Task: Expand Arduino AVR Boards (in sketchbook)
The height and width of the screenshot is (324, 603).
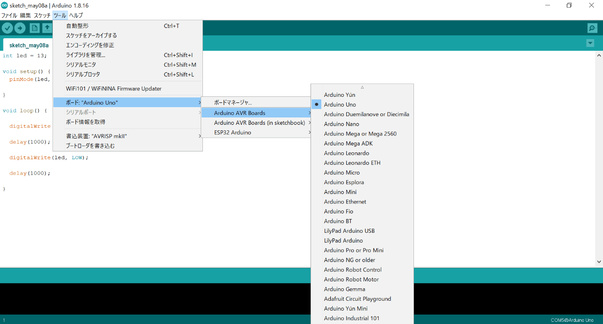Action: pyautogui.click(x=257, y=123)
